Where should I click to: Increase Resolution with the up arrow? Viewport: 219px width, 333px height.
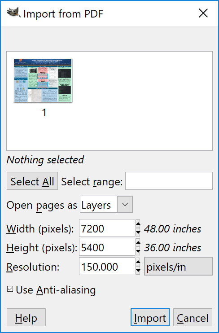(138, 262)
